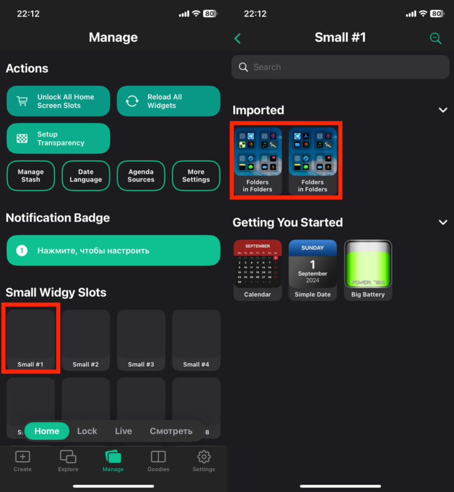Focus the widget Search field
The width and height of the screenshot is (454, 492).
click(340, 68)
